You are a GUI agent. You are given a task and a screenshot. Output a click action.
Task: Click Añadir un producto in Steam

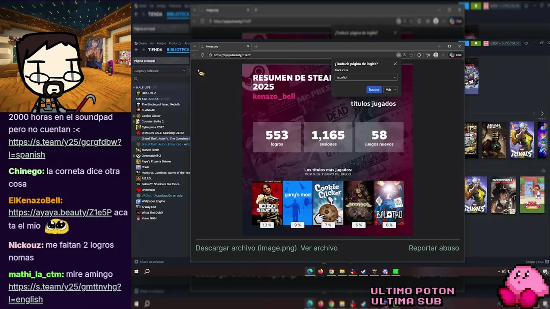(x=149, y=262)
